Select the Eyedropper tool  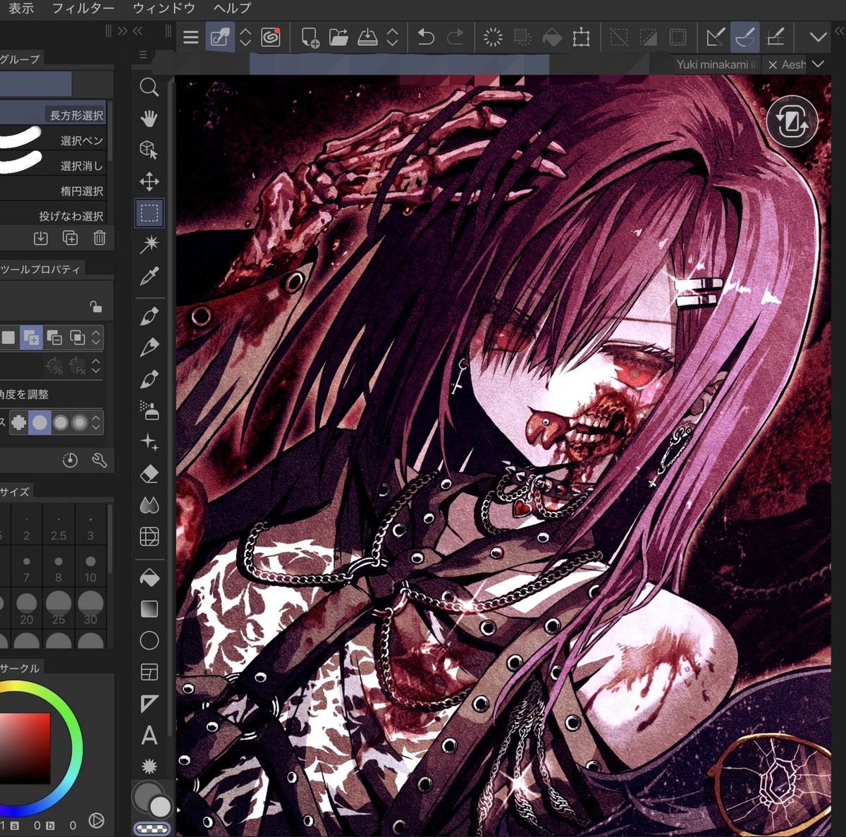(x=149, y=276)
